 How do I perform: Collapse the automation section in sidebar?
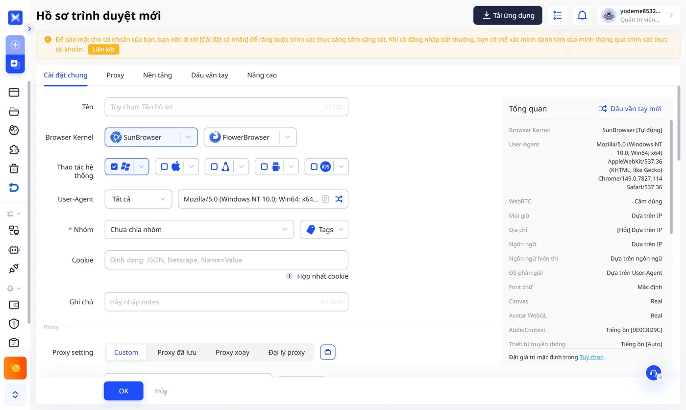(13, 214)
